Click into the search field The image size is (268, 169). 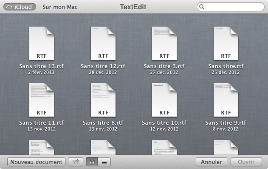(231, 7)
